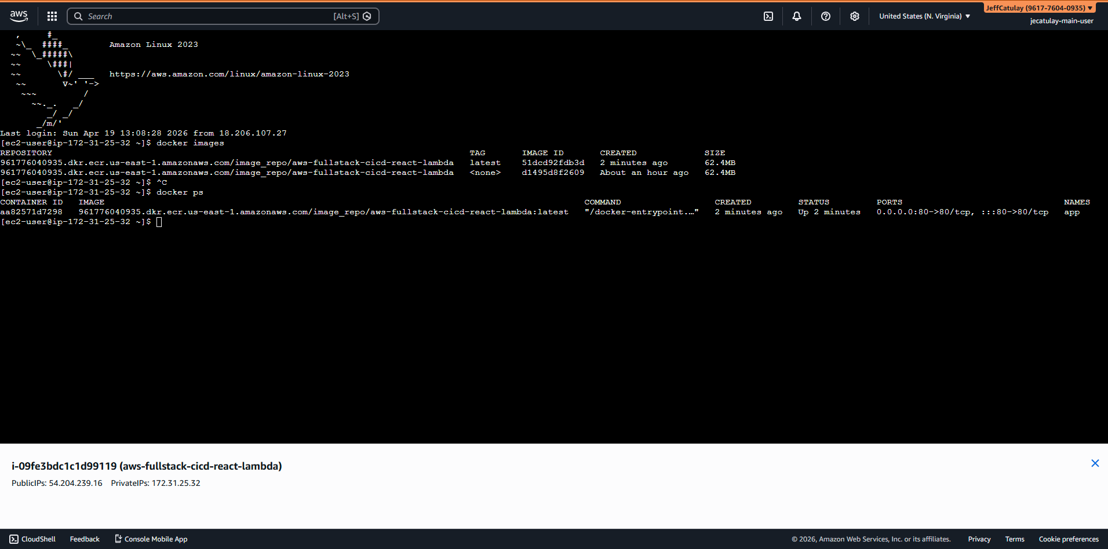Close the instance info panel
The image size is (1108, 549).
(x=1095, y=463)
